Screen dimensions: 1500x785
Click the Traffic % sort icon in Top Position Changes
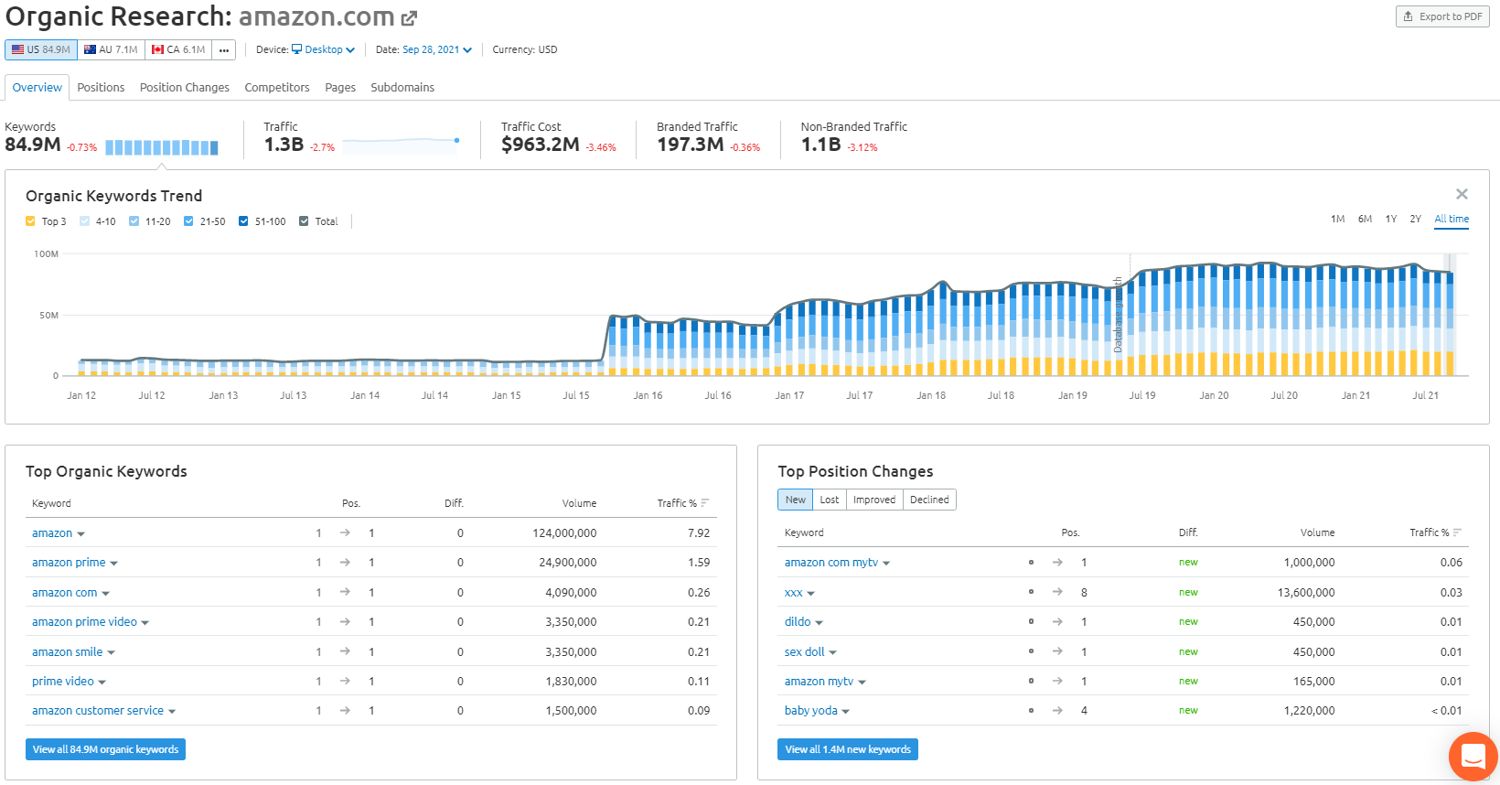(x=1457, y=532)
